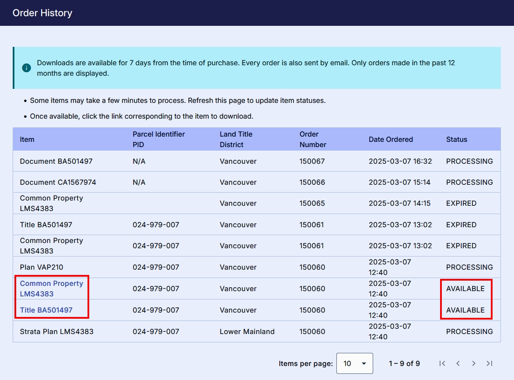
Task: Click PROCESSING status for Strata Plan LMS4383
Action: click(x=469, y=331)
